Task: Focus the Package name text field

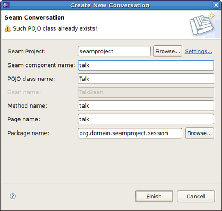Action: [130, 133]
